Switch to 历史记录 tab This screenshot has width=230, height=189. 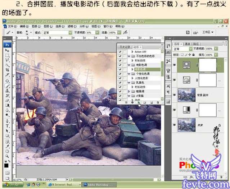[x=125, y=47]
